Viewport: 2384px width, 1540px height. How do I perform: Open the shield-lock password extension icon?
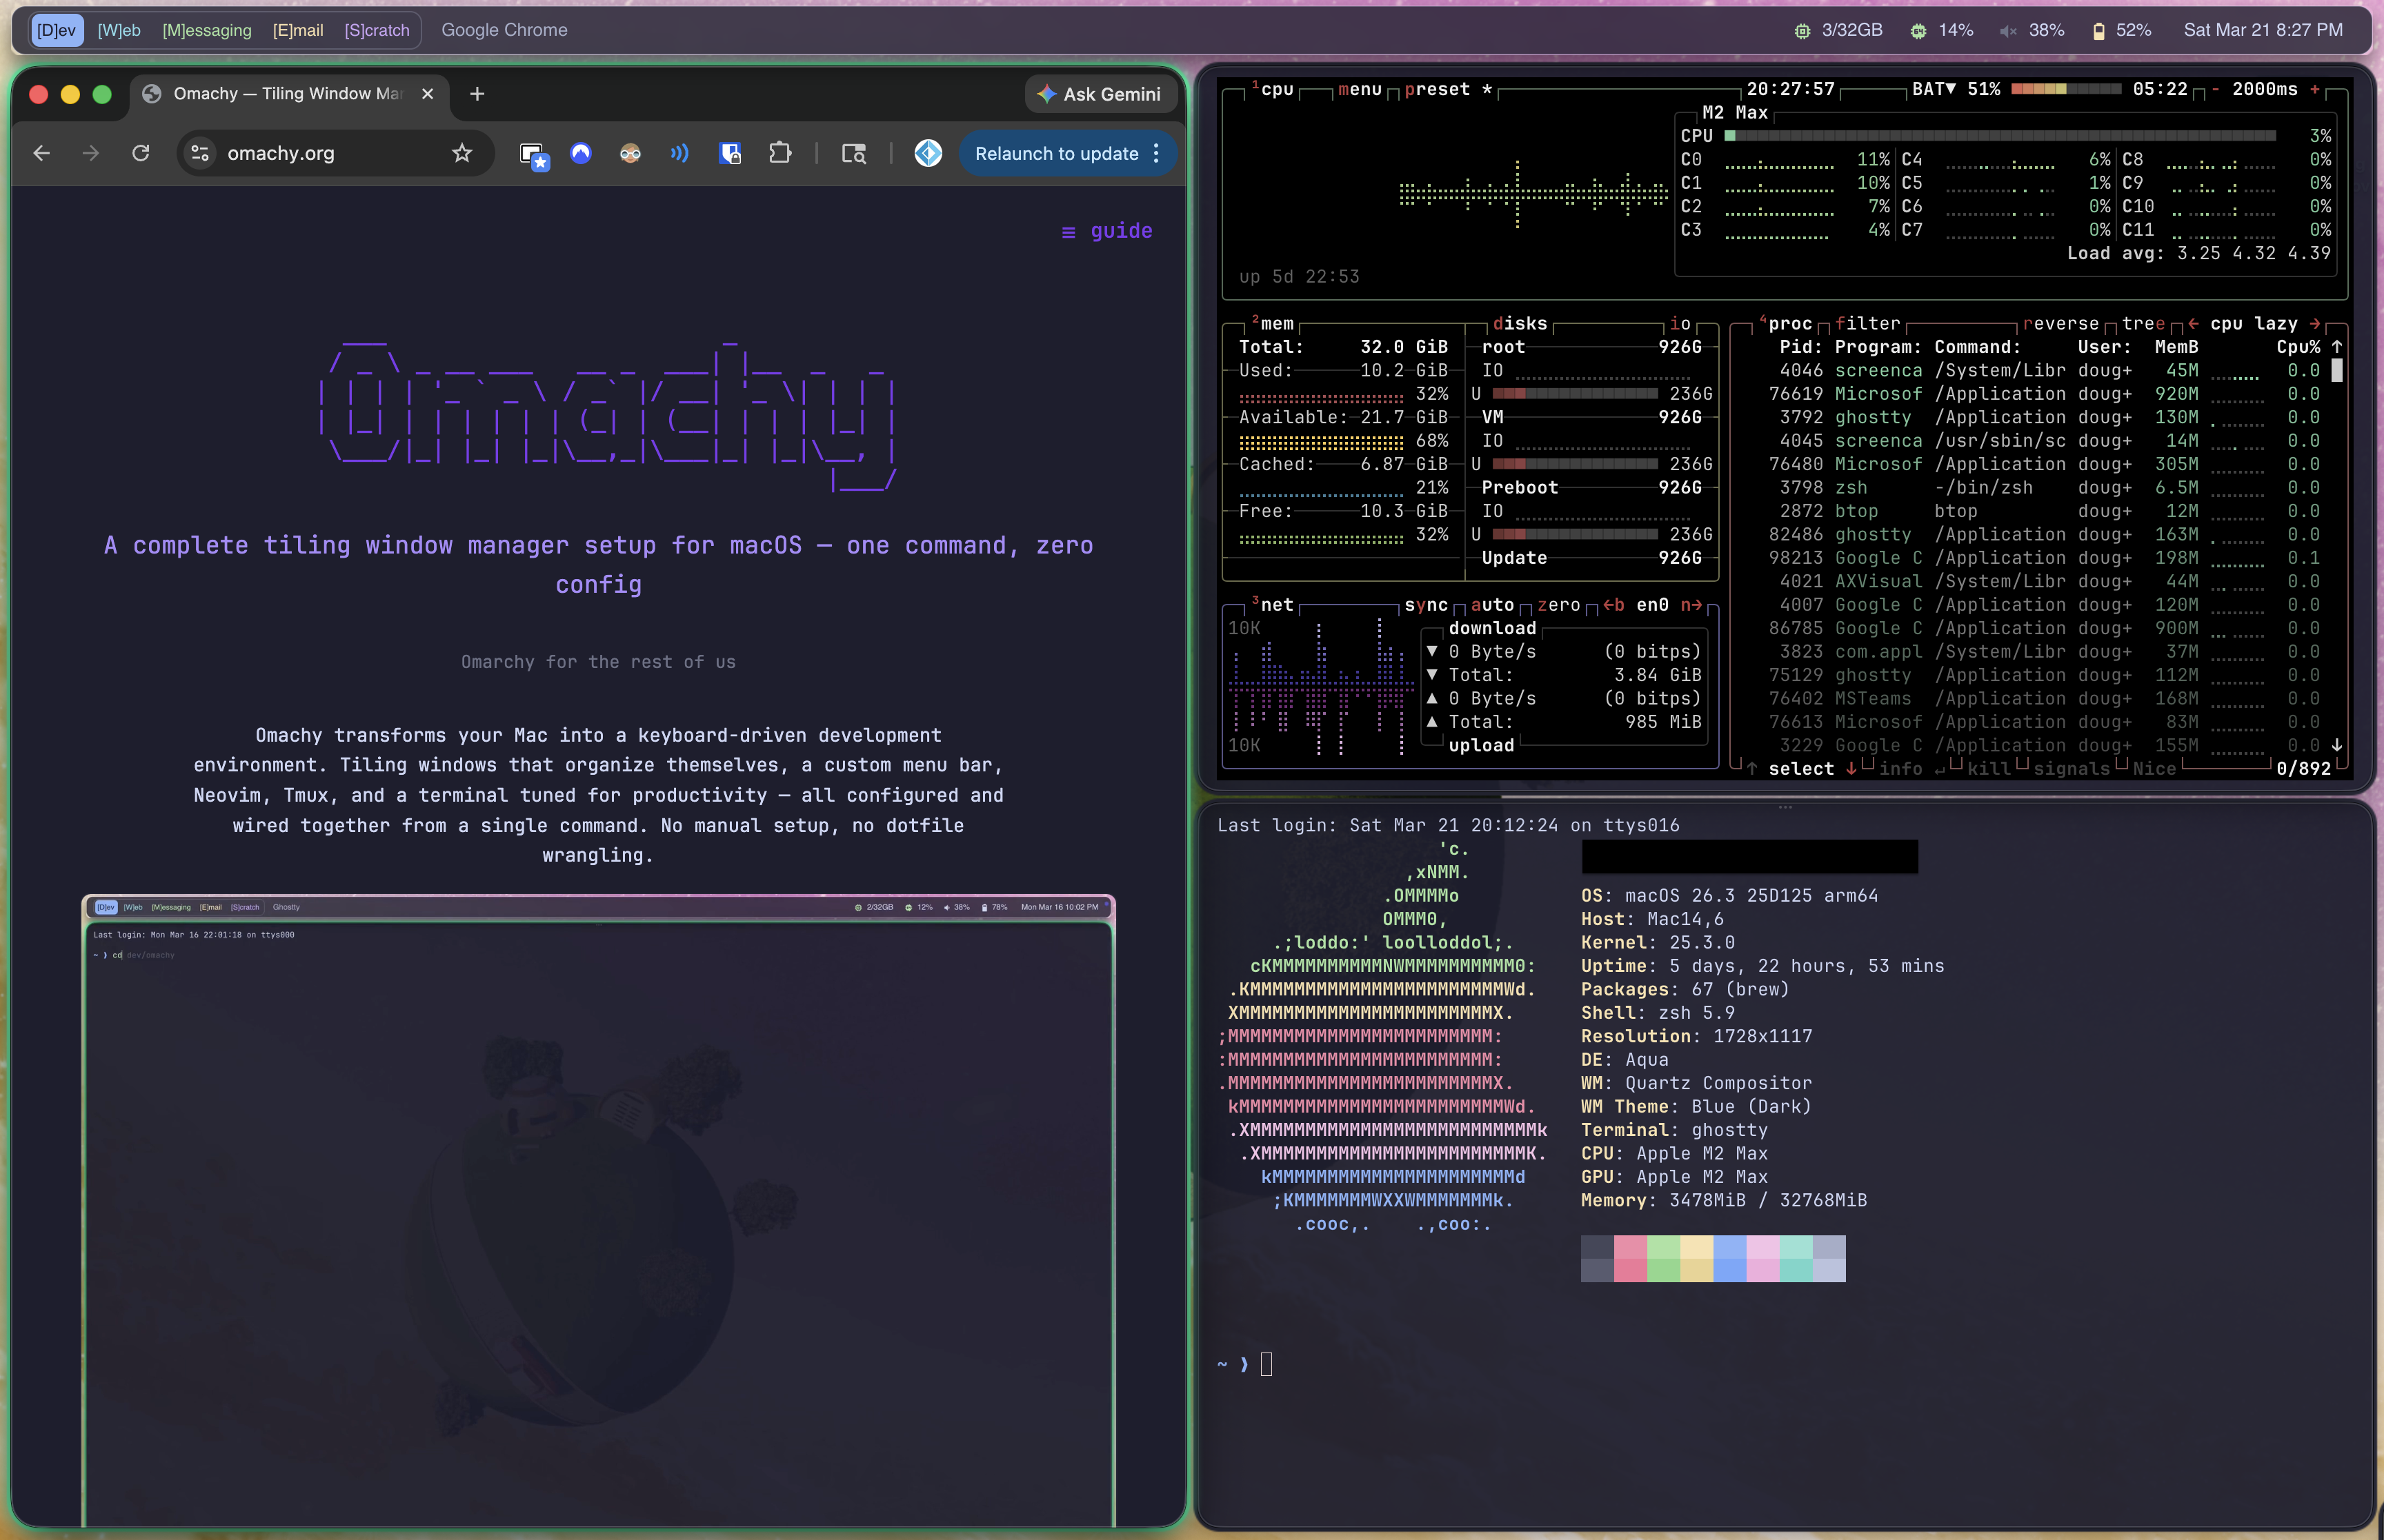coord(731,153)
